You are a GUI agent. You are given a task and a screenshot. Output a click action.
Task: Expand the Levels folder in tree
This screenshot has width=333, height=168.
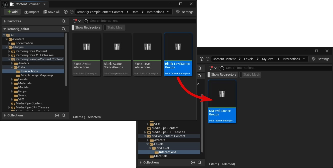point(12,79)
